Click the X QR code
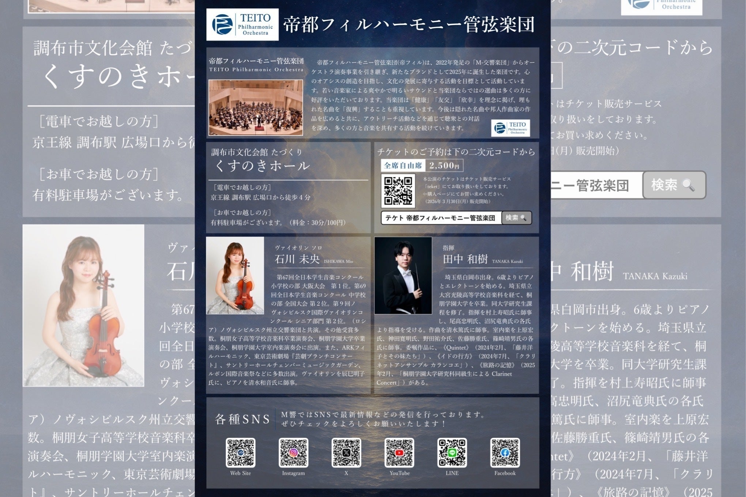746x497 pixels. (x=346, y=452)
